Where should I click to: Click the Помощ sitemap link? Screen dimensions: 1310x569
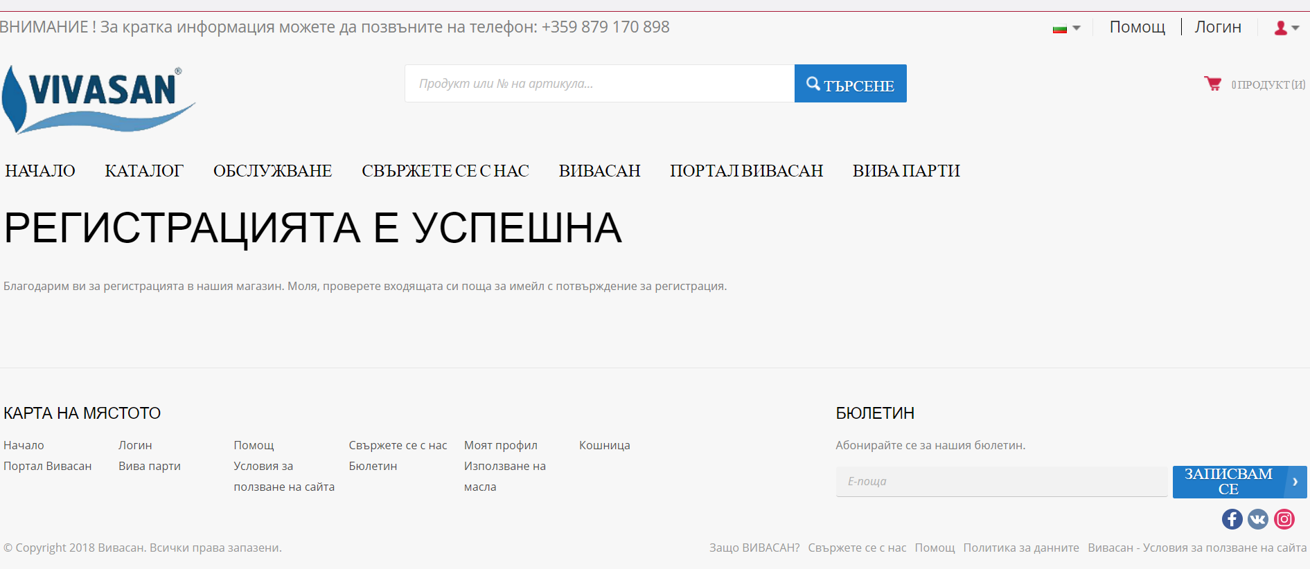(254, 445)
